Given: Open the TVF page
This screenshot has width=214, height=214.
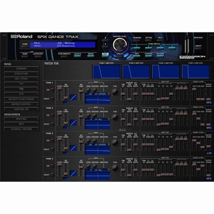Looking at the screenshot, I should point(21,84).
